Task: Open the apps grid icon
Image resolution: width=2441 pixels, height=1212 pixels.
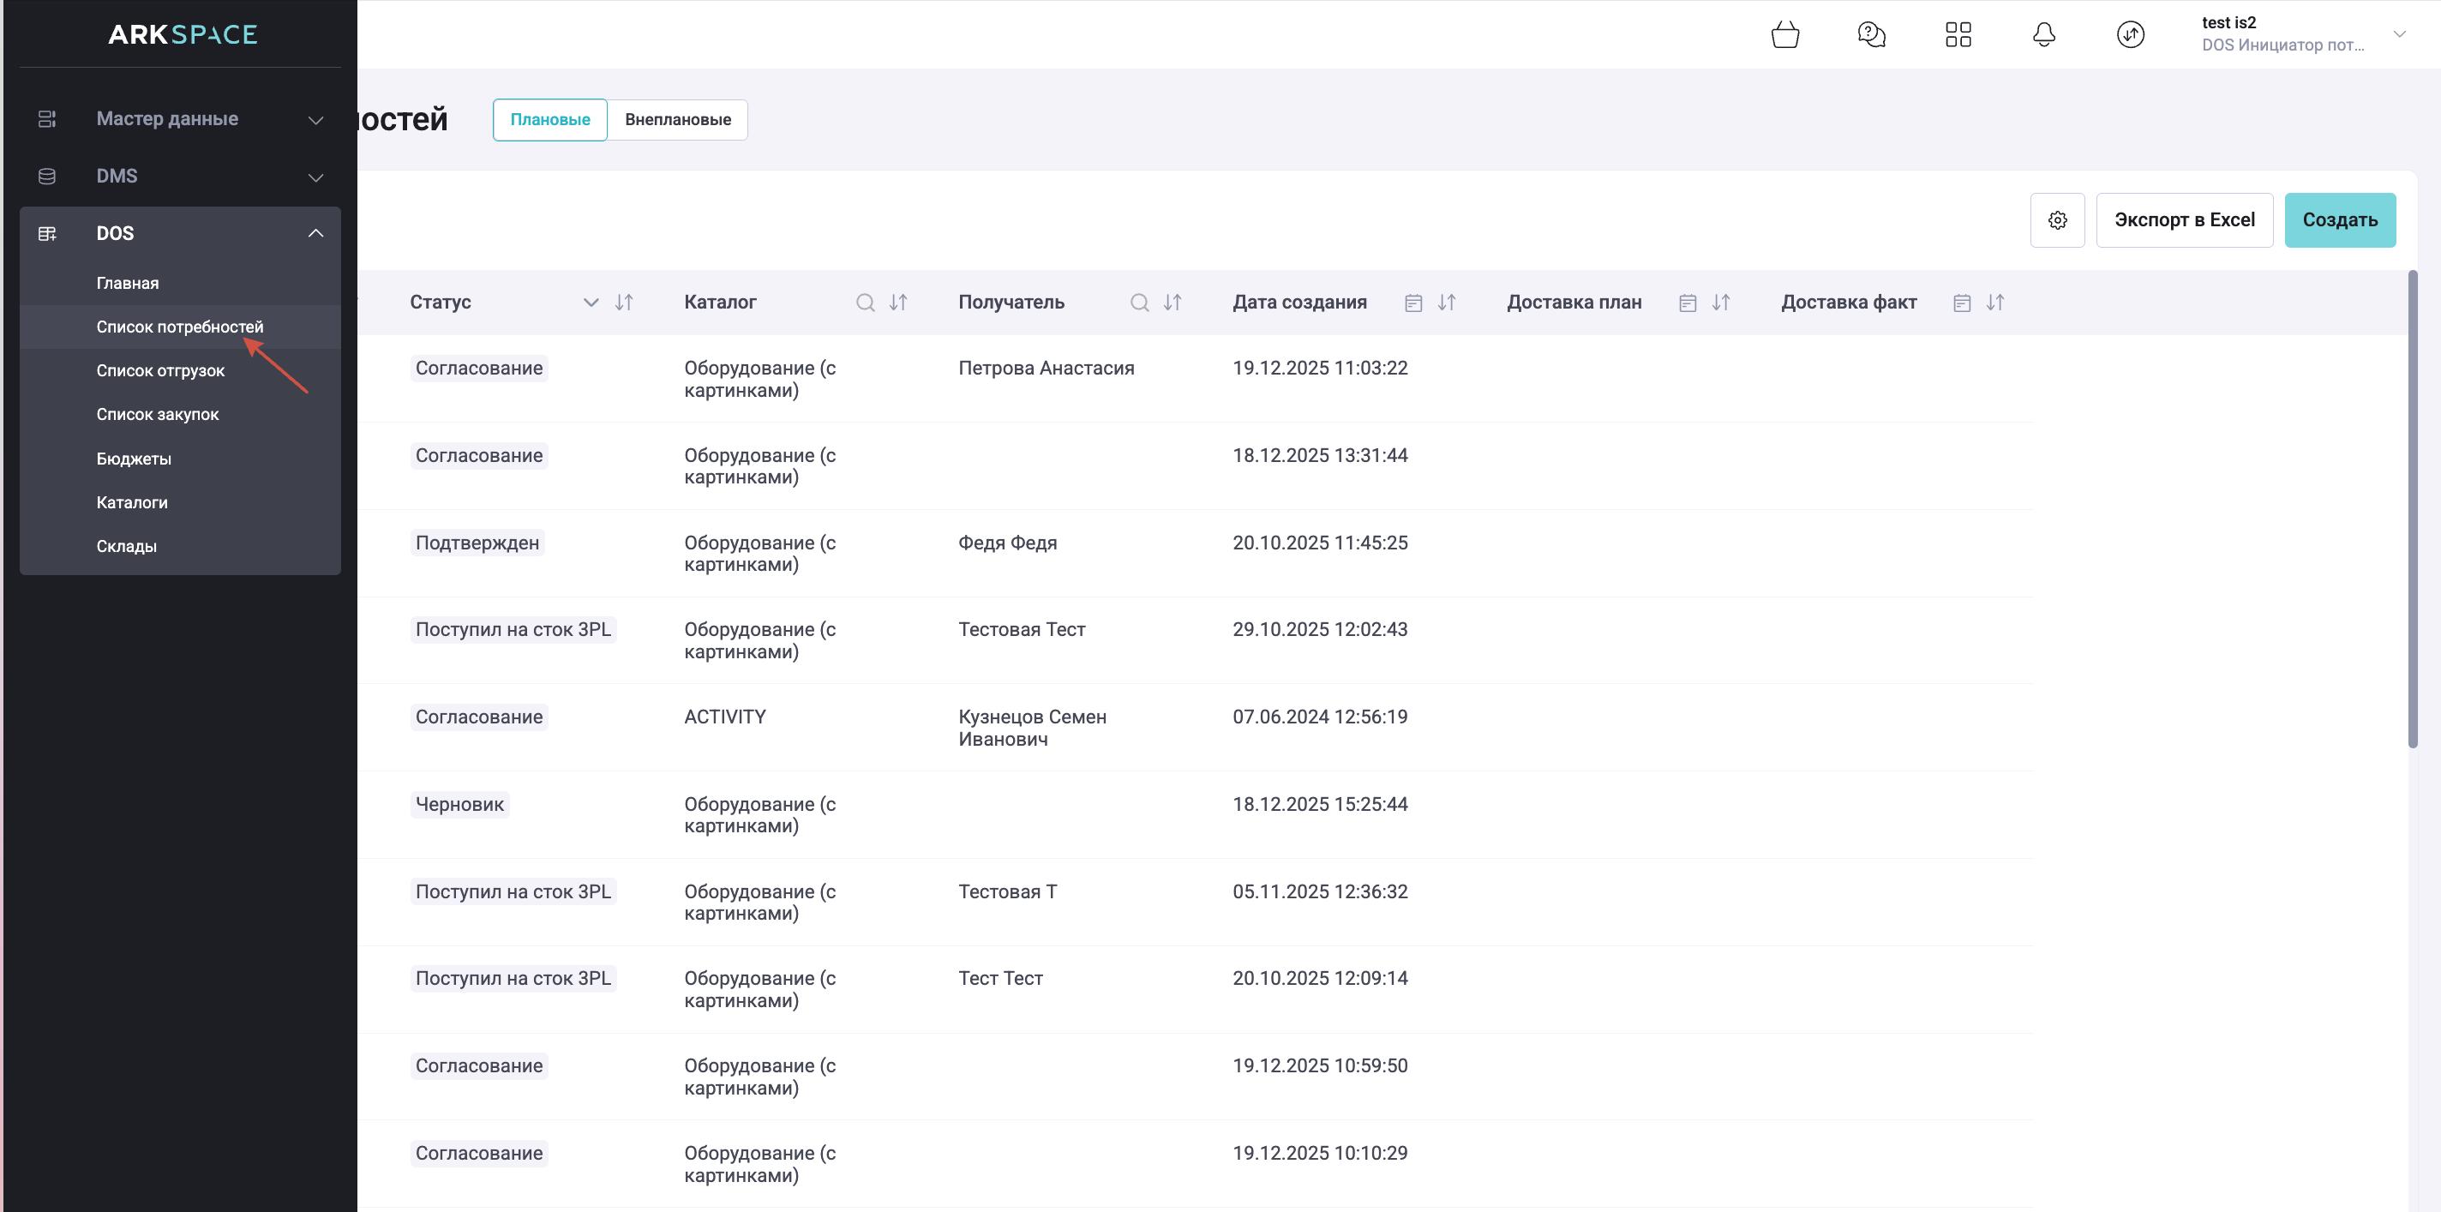Action: tap(1958, 35)
